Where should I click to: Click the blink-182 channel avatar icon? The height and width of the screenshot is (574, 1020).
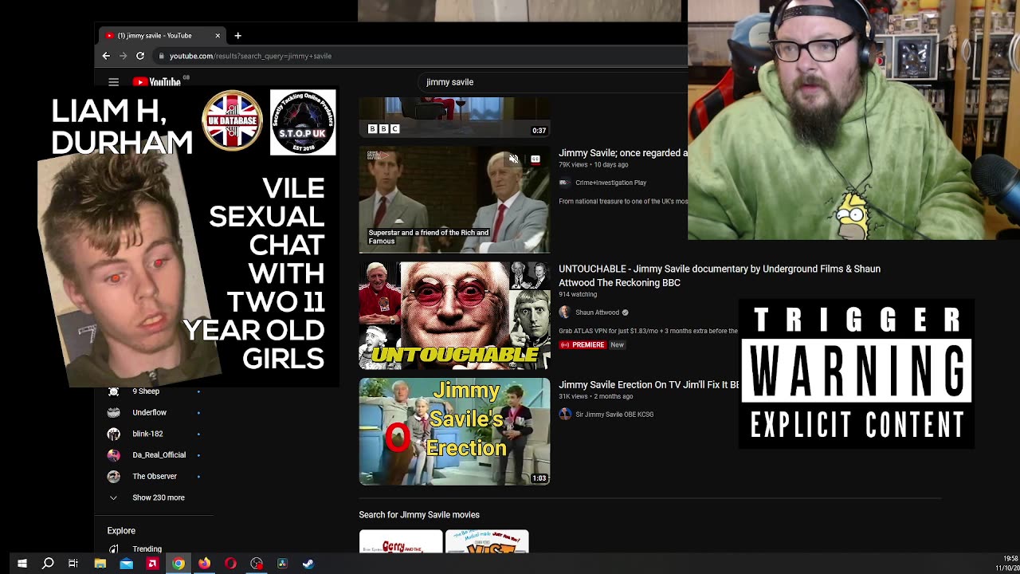[114, 434]
